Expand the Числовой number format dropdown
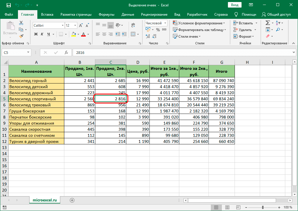Screen dimensions: 298x211 165,23
